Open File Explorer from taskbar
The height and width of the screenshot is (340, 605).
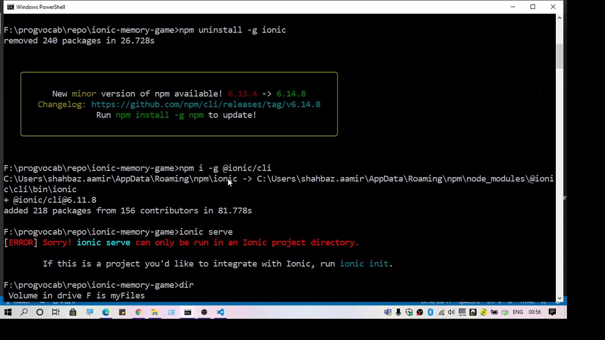tap(155, 312)
